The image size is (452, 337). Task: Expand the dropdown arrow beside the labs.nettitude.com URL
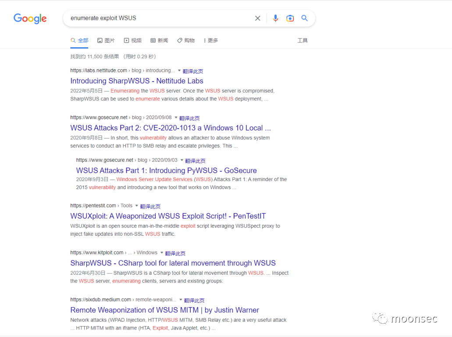[x=179, y=71]
